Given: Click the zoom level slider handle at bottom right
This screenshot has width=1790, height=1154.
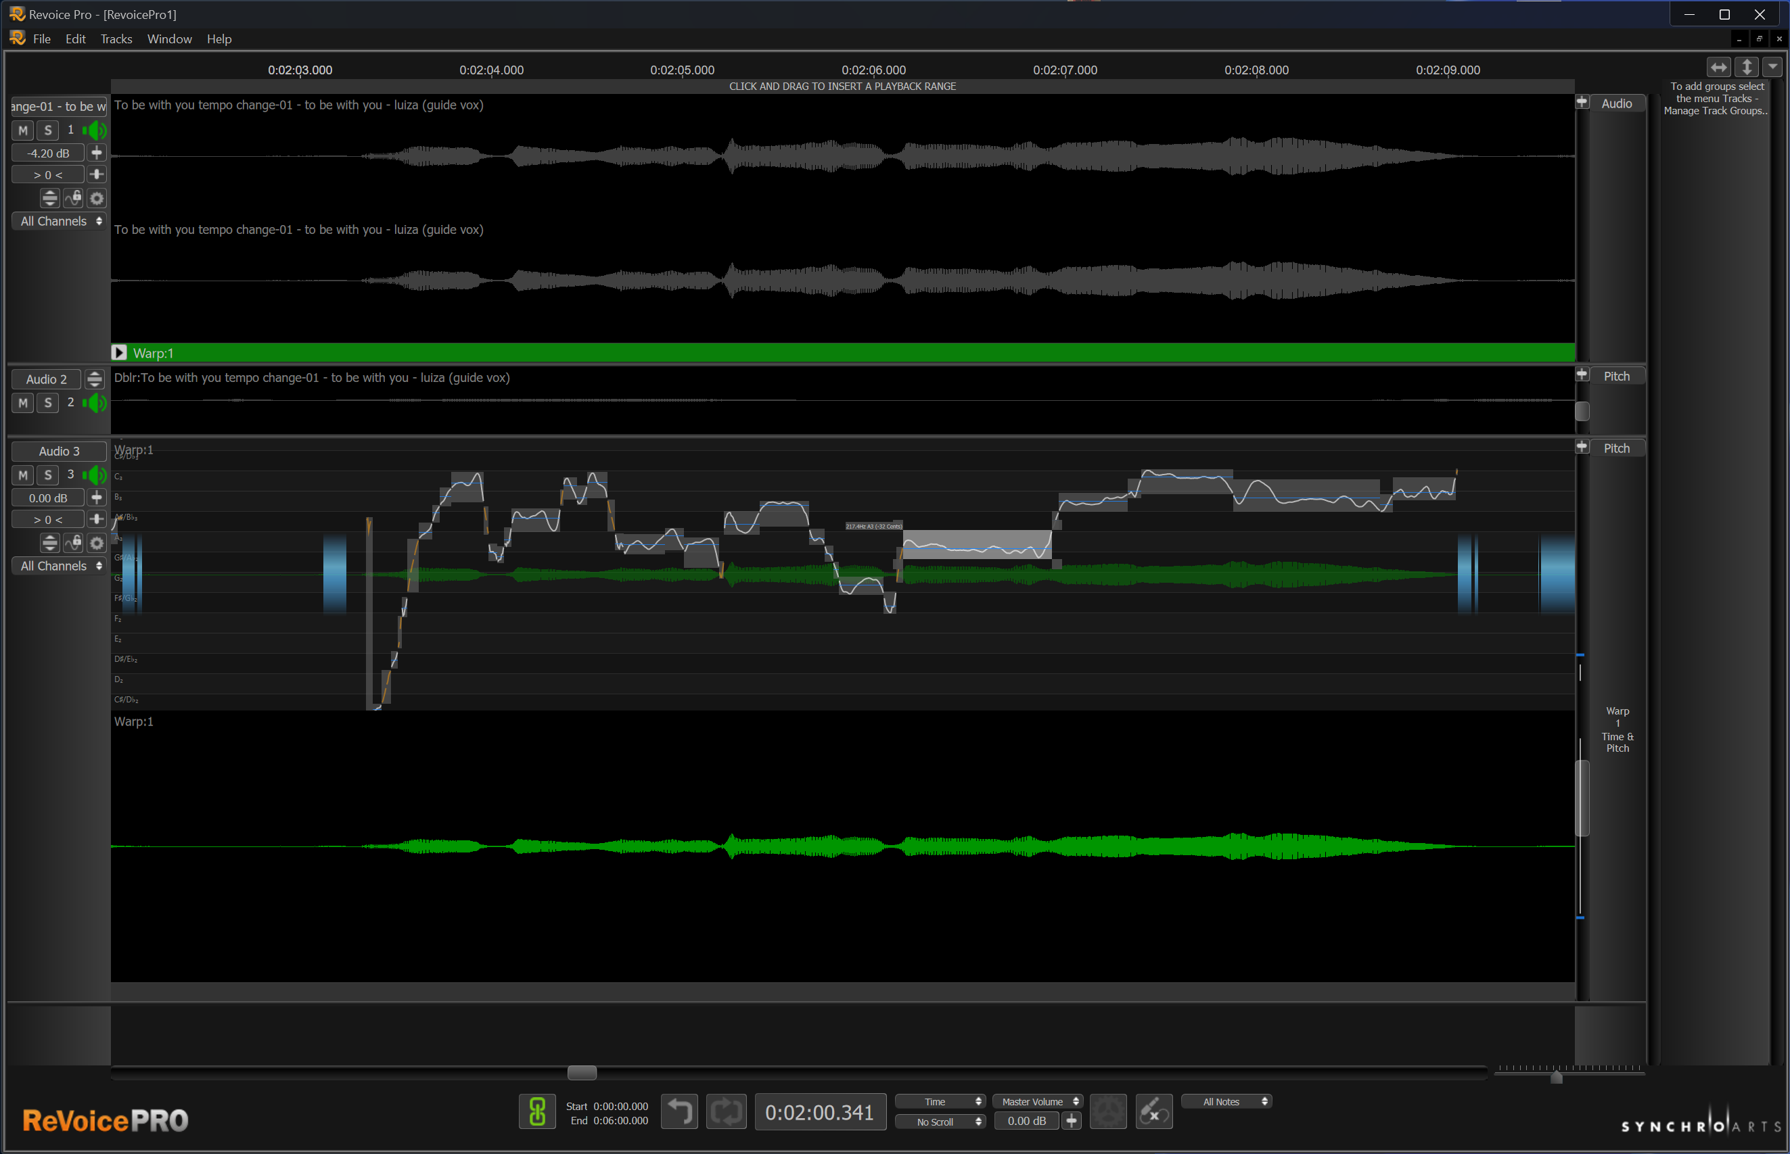Looking at the screenshot, I should (1557, 1077).
